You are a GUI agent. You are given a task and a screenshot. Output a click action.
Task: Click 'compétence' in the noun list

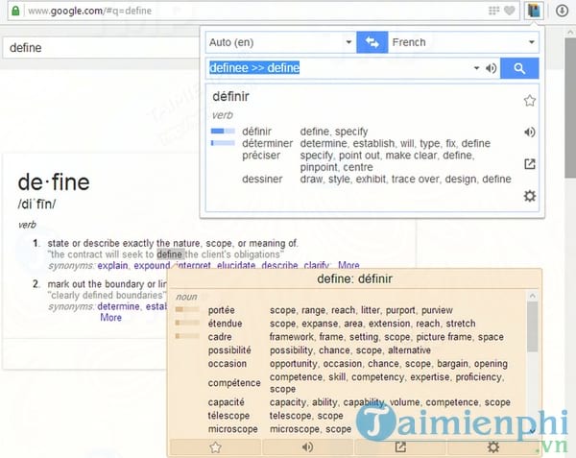coord(234,383)
